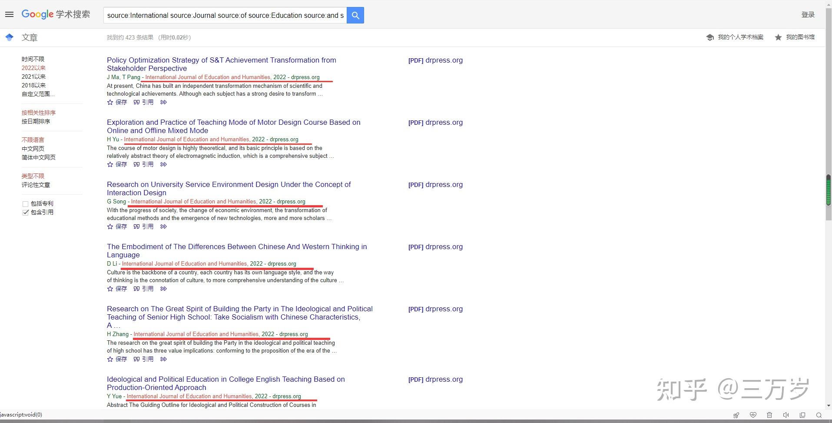The height and width of the screenshot is (423, 832).
Task: Expand more options under G Song result
Action: [163, 226]
